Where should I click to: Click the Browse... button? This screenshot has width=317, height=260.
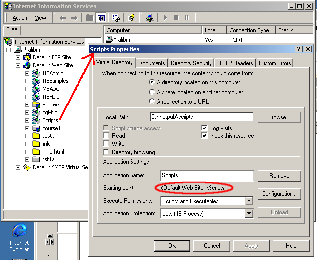tap(279, 117)
